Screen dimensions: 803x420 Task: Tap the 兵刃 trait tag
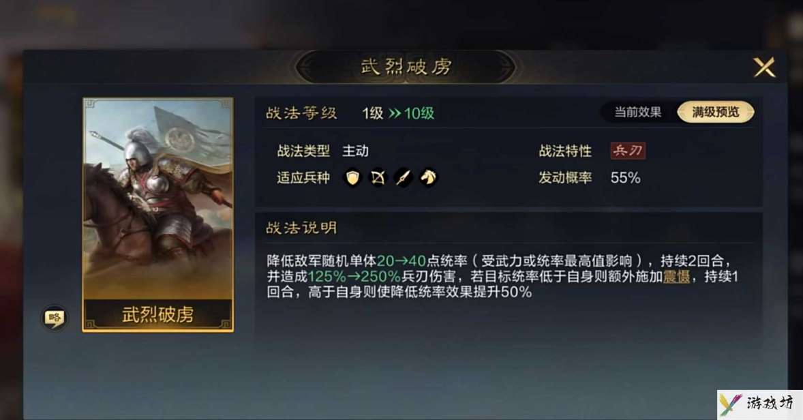pyautogui.click(x=628, y=151)
